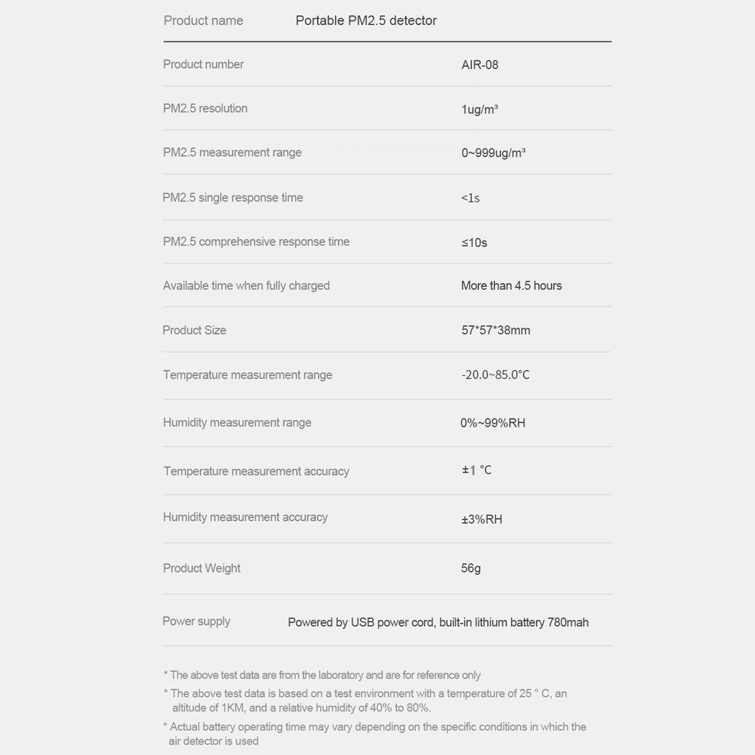Click the -20.0~85.0°C temperature range value

point(495,374)
